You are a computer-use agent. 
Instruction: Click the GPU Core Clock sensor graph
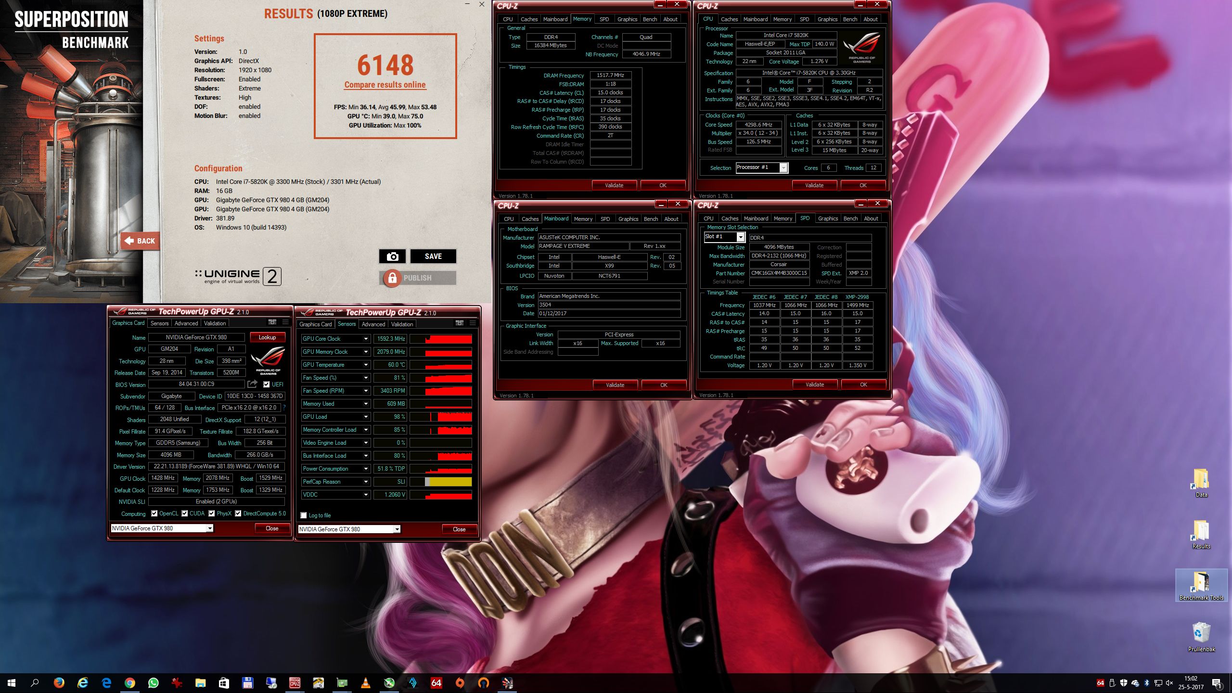coord(441,339)
